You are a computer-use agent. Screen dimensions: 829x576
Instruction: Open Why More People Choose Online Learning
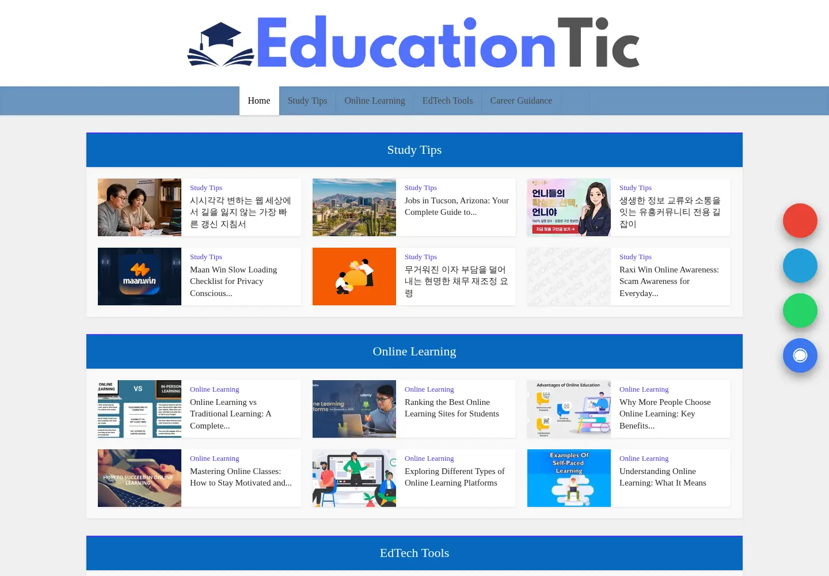click(x=665, y=414)
